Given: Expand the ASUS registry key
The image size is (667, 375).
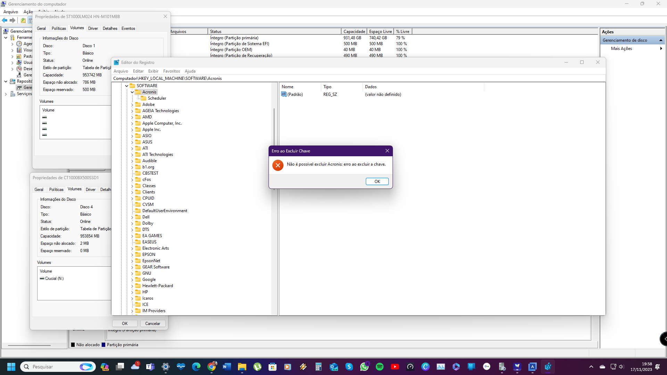Looking at the screenshot, I should [132, 142].
